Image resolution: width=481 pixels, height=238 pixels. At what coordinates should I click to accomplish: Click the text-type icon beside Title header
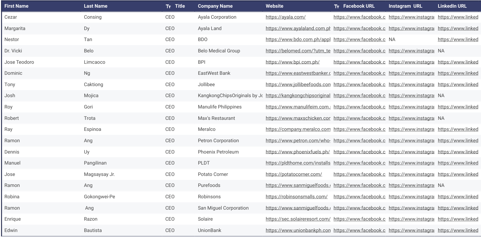[168, 6]
